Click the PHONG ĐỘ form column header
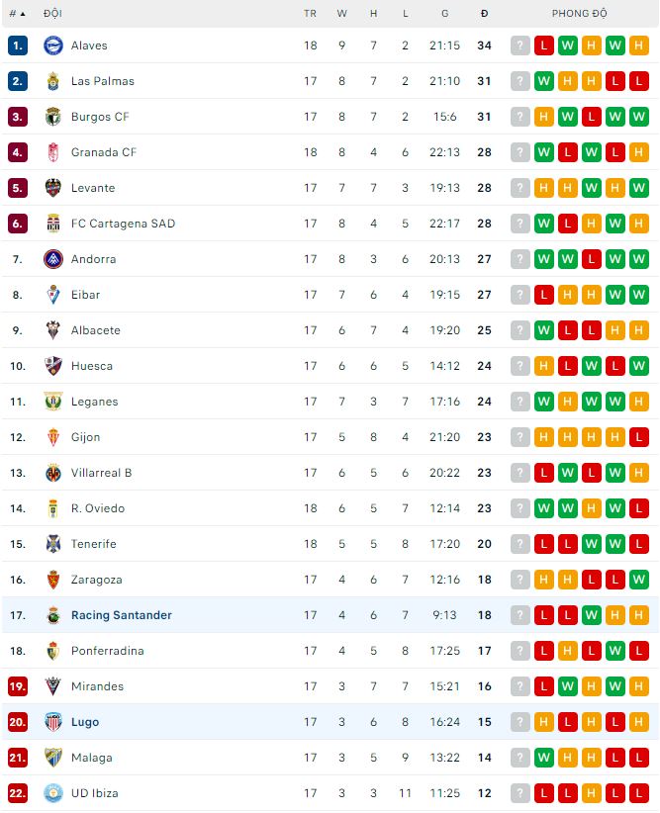The height and width of the screenshot is (813, 660). click(580, 14)
